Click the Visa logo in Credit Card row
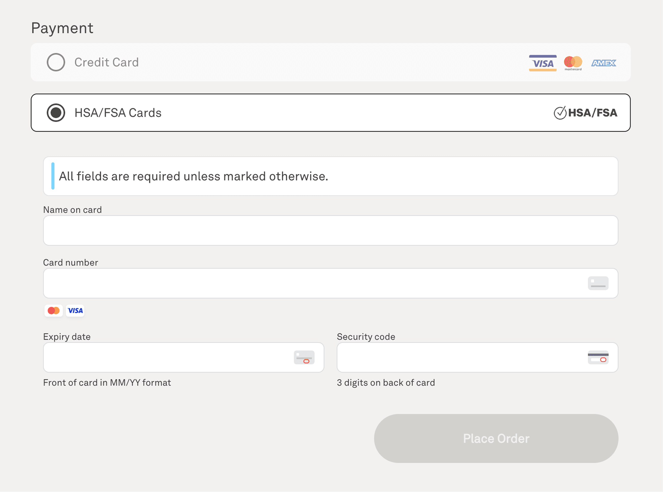This screenshot has height=492, width=663. click(543, 63)
